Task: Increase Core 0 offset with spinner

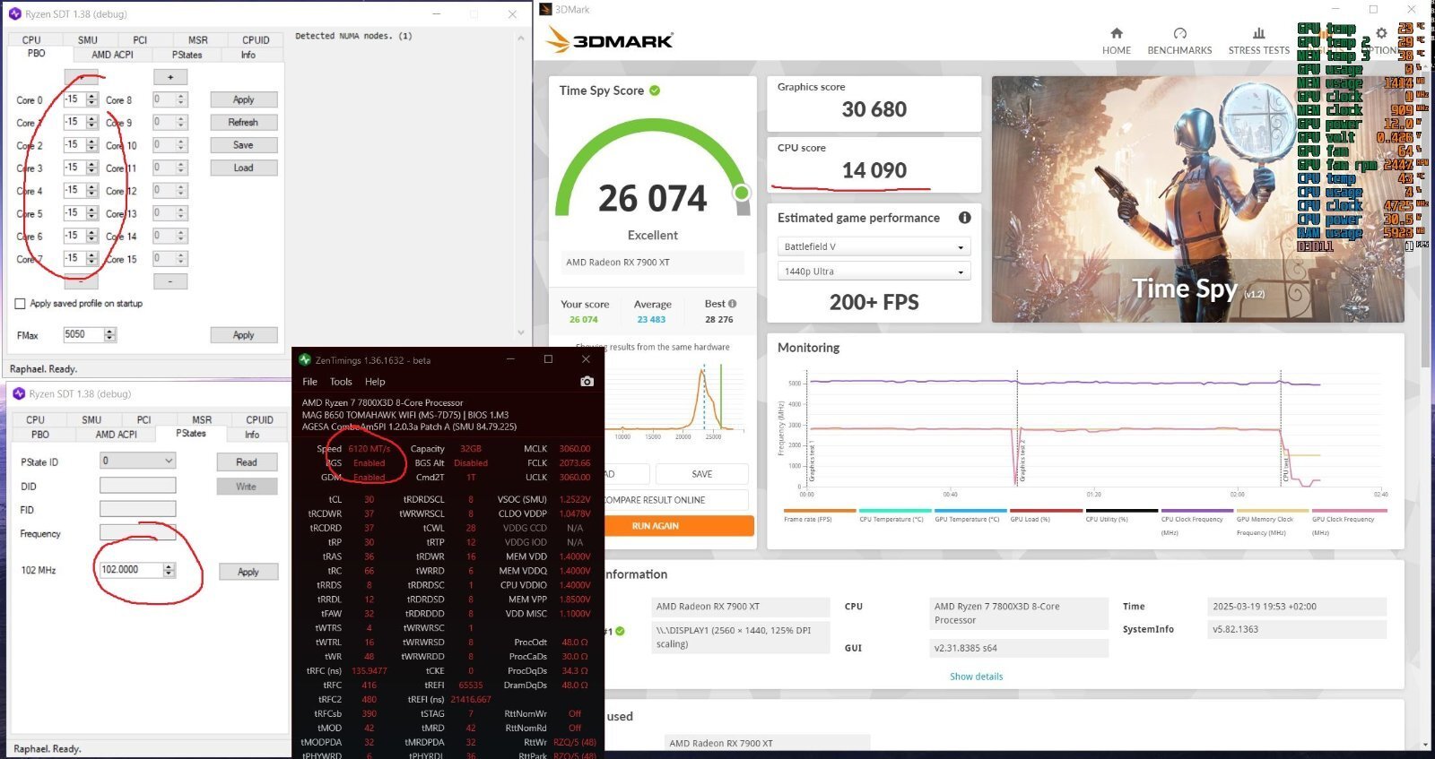Action: [x=92, y=97]
